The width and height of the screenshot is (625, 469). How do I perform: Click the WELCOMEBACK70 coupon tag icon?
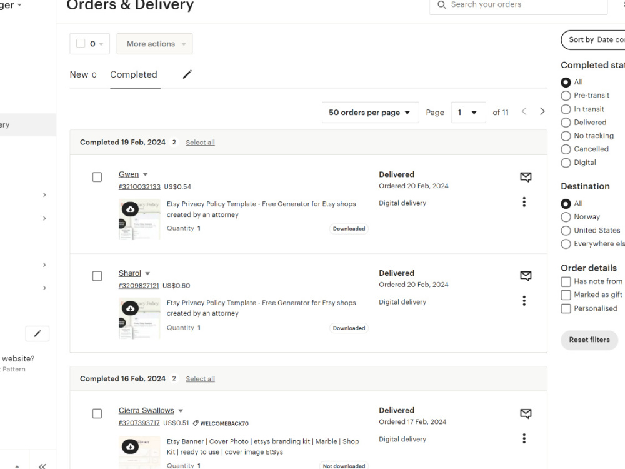pos(195,423)
